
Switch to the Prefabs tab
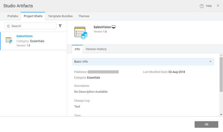[x=13, y=16]
